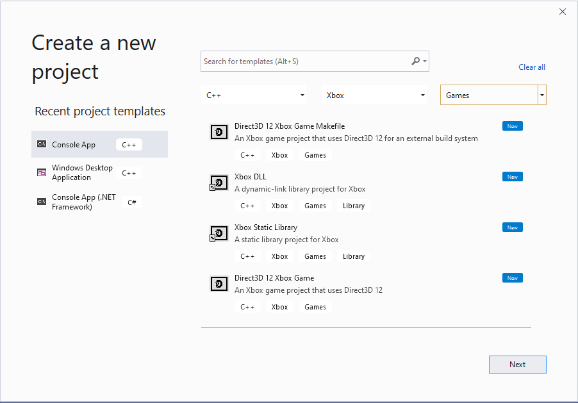Click the C# tag beside Console App (.NET Framework)
This screenshot has width=578, height=403.
click(x=132, y=202)
